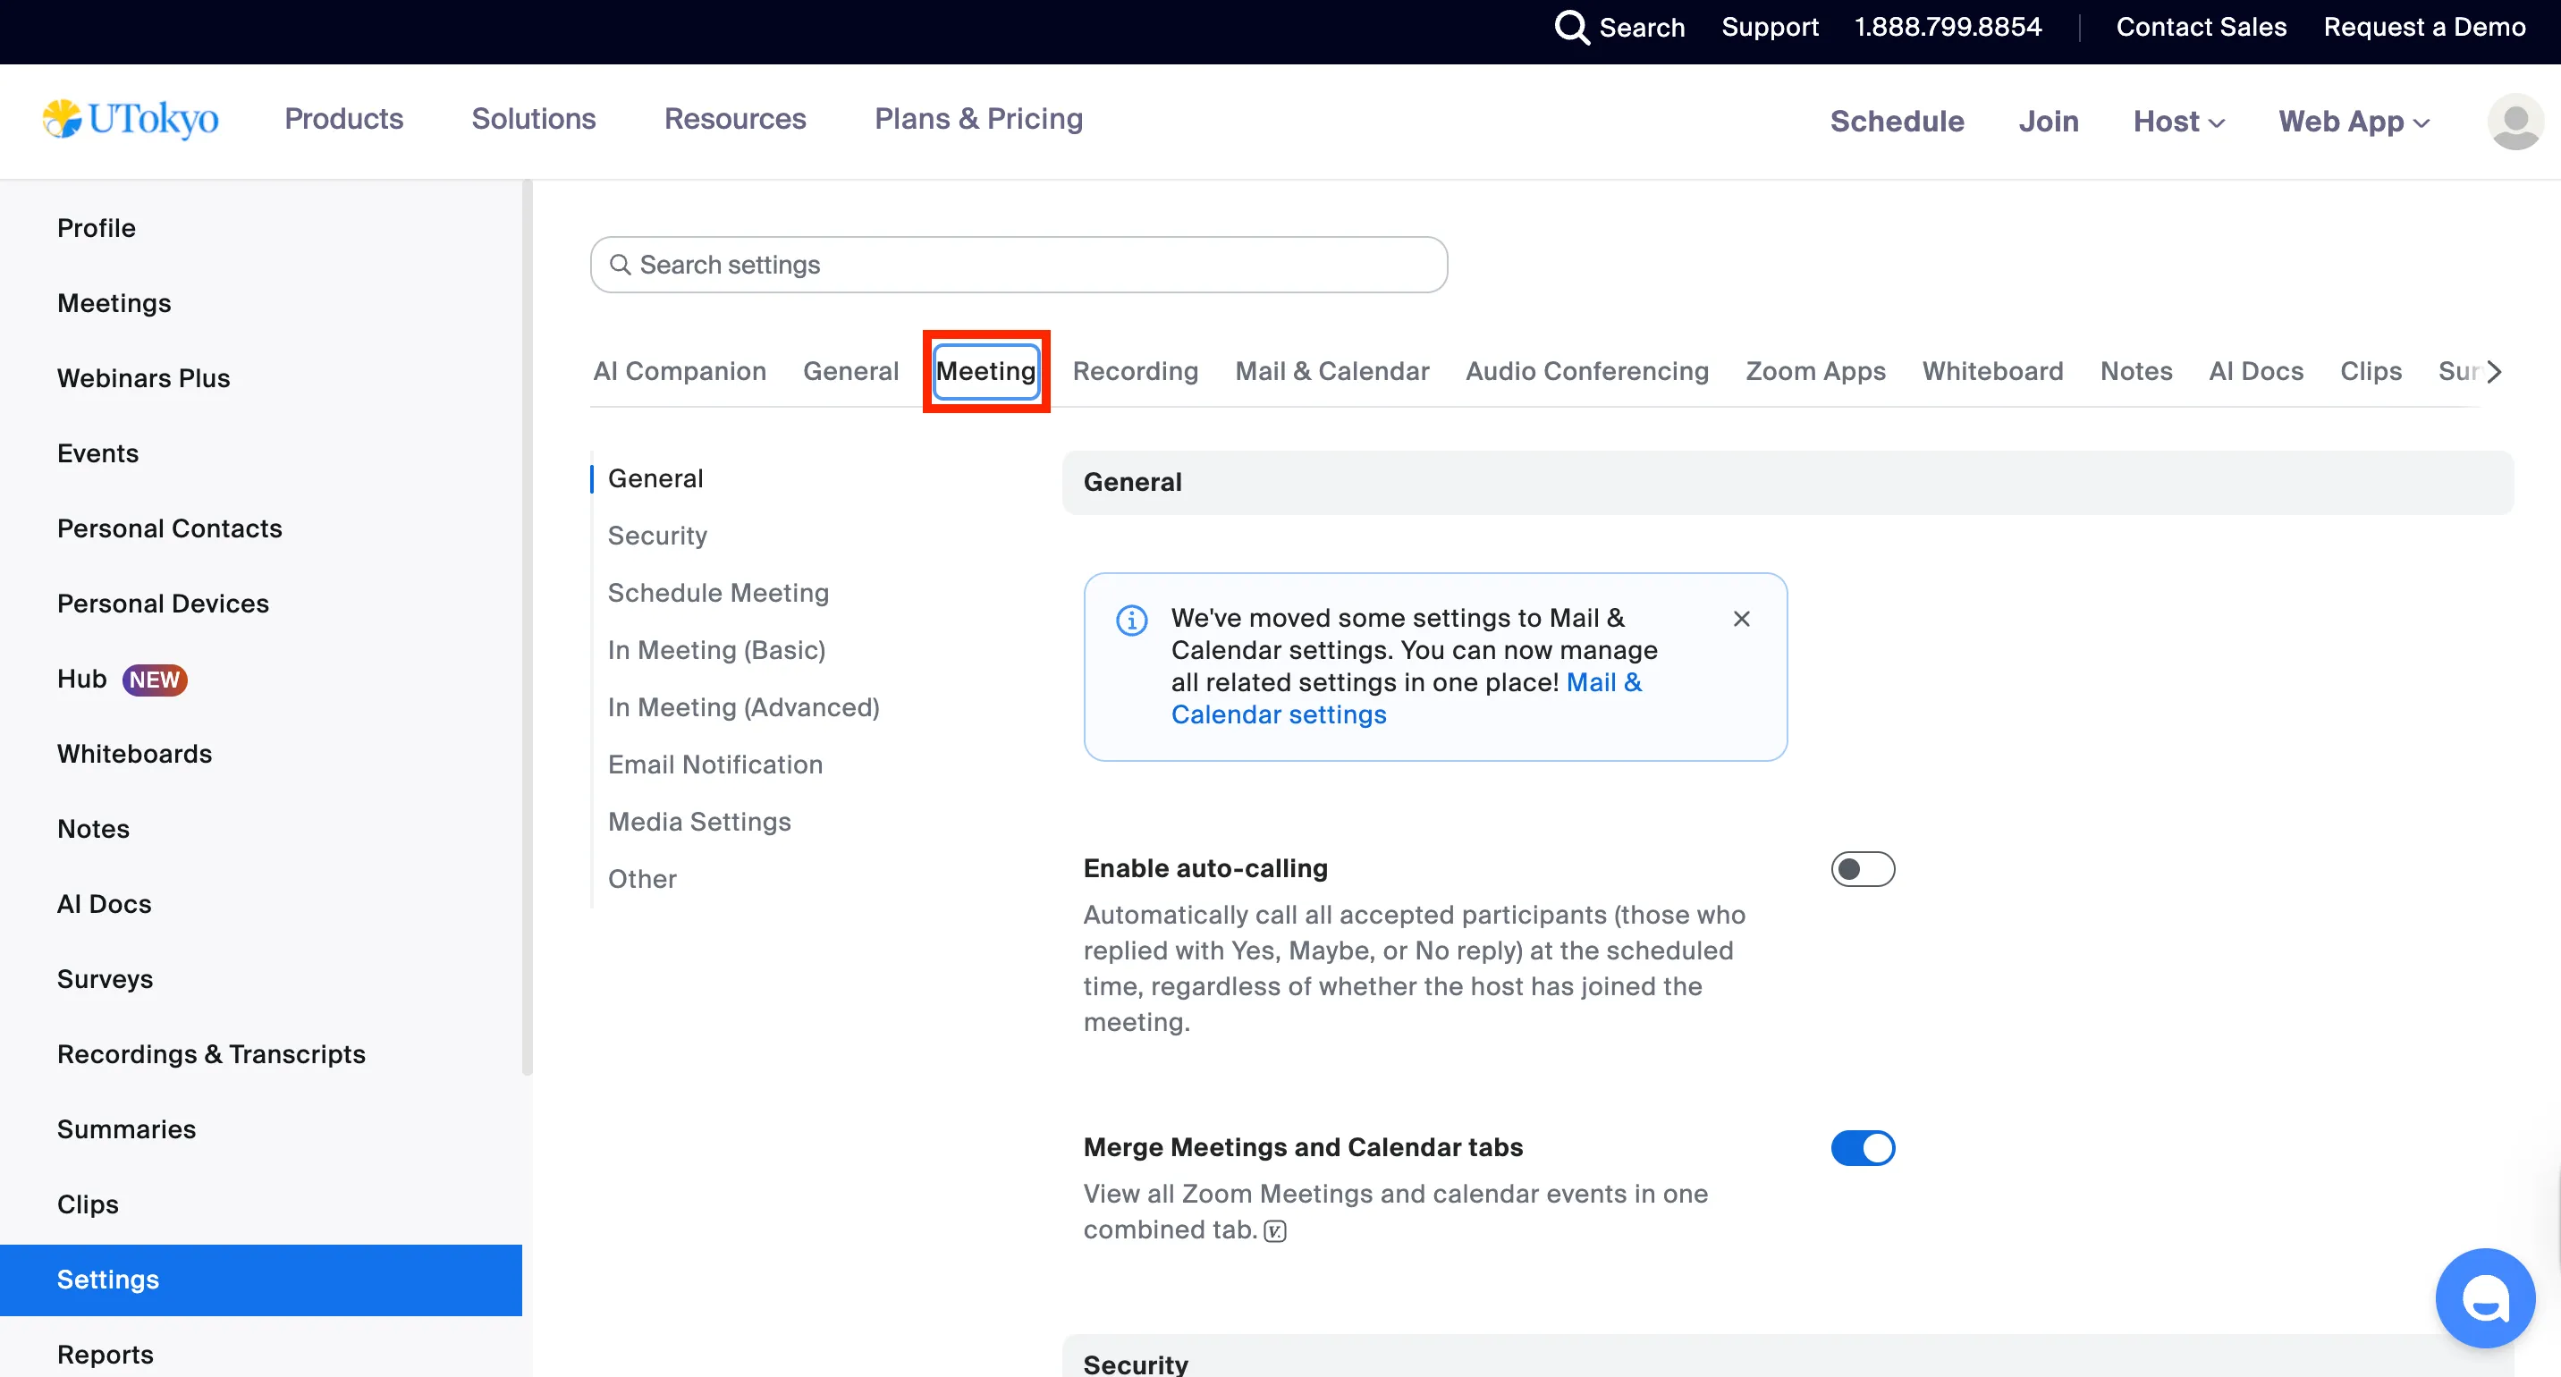2561x1377 pixels.
Task: Open the Audio Conferencing tab
Action: click(x=1586, y=371)
